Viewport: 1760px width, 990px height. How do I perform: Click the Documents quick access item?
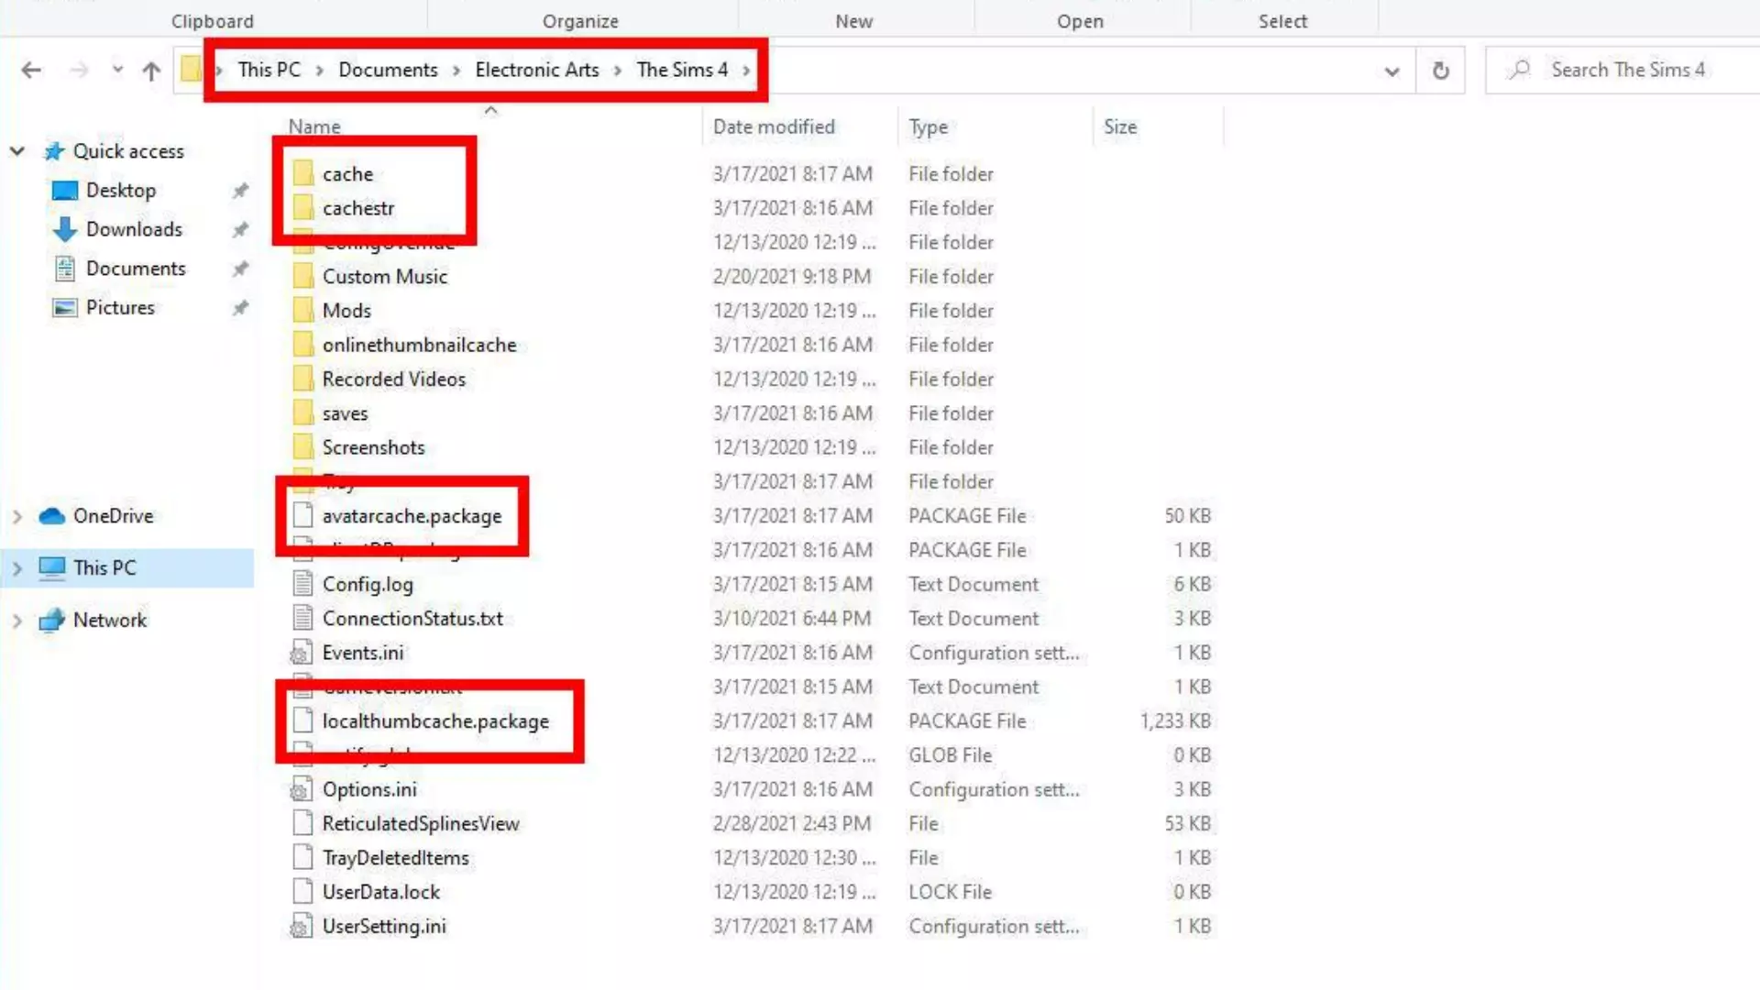[137, 267]
